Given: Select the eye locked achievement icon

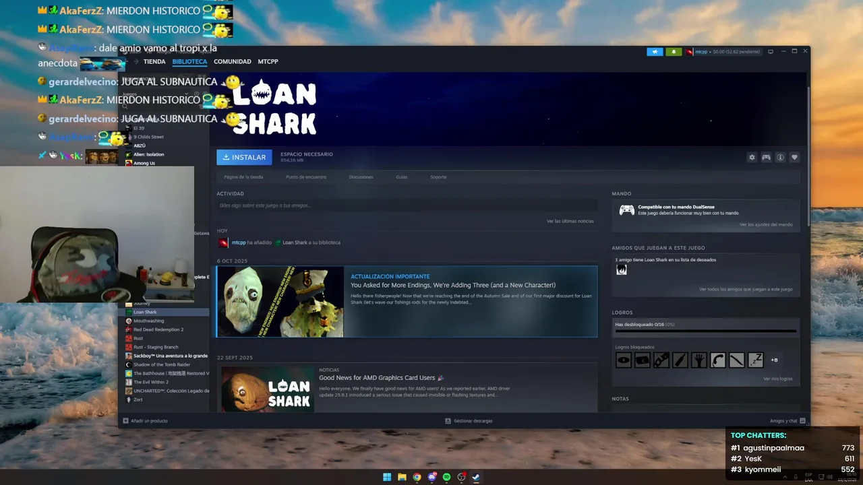Looking at the screenshot, I should (x=623, y=360).
